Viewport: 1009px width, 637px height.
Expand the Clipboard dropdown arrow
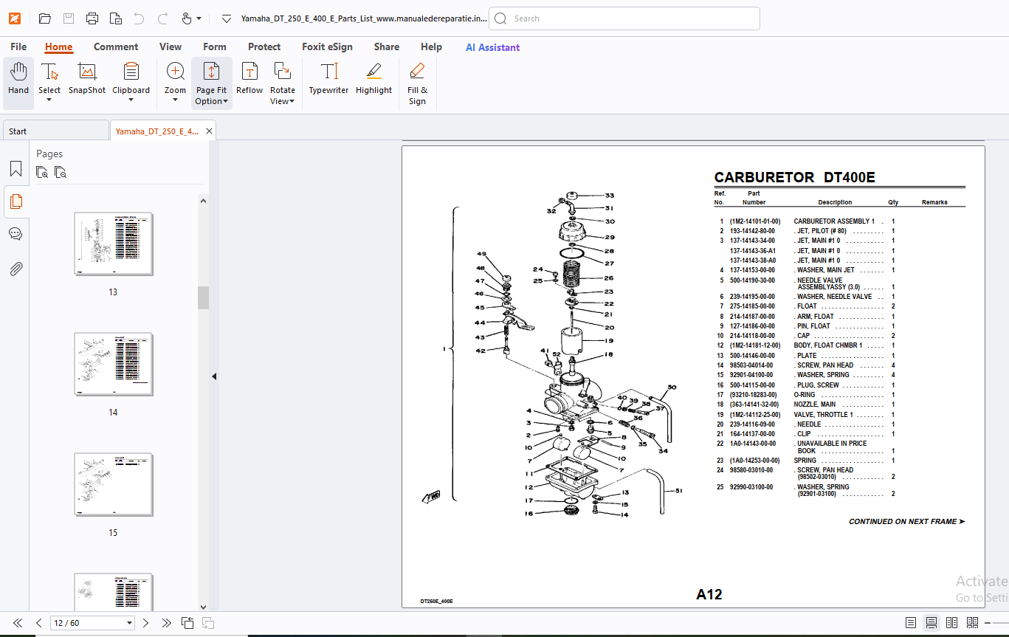click(x=131, y=100)
